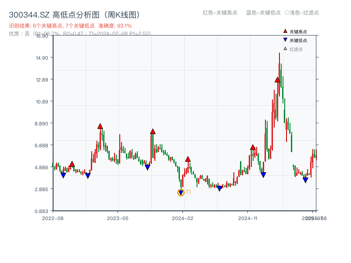The image size is (351, 263).
Task: Click the 准确度: 93.1% text
Action: [115, 25]
